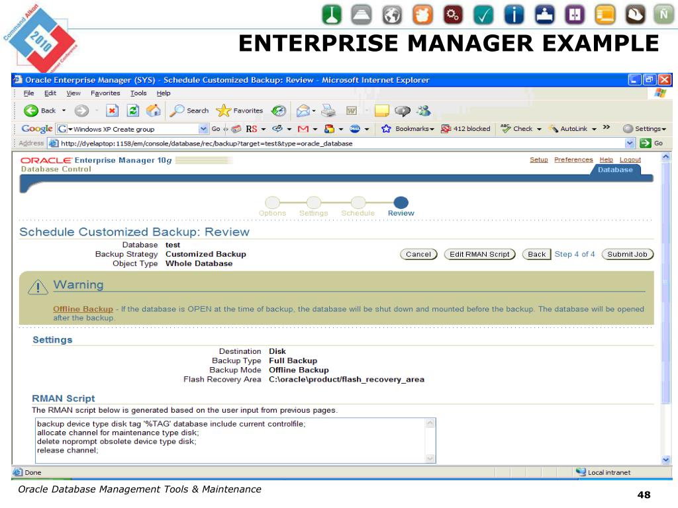This screenshot has width=678, height=508.
Task: Open the Search magnifier in the toolbar
Action: [x=177, y=110]
